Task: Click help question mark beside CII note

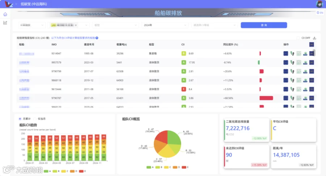Action: 97,38
